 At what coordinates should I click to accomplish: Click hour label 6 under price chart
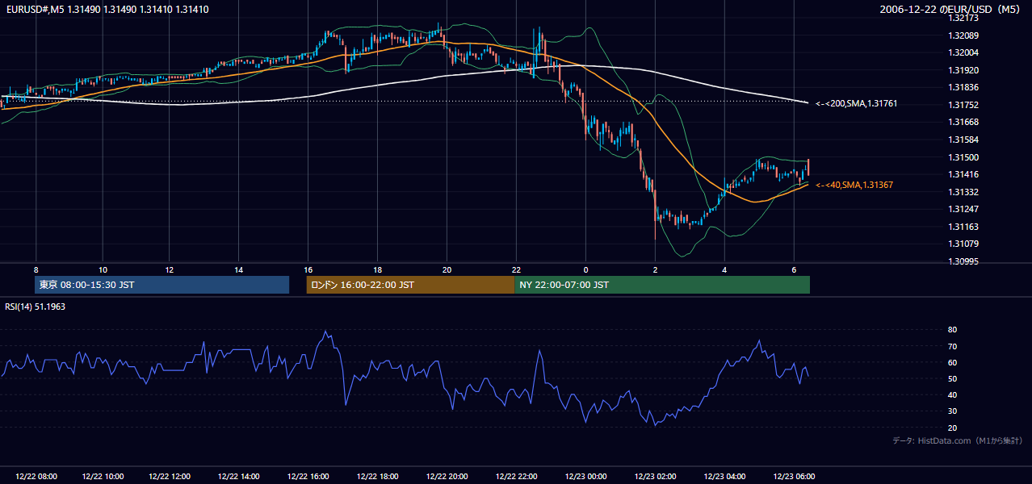pos(794,269)
